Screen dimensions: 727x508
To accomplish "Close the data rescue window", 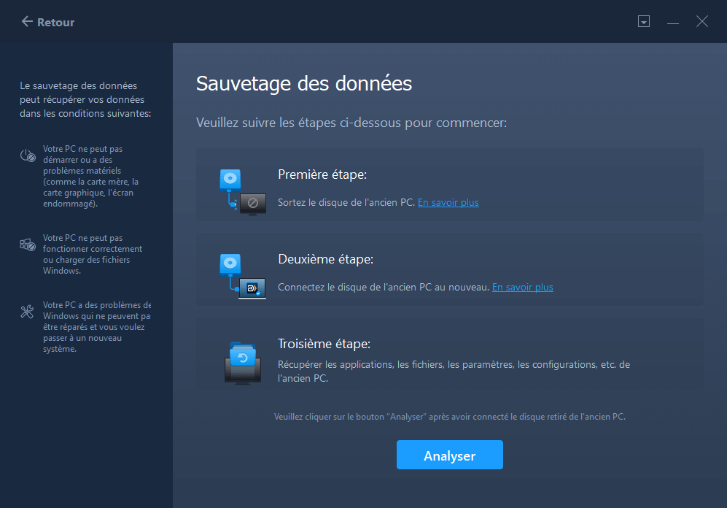I will (x=701, y=22).
